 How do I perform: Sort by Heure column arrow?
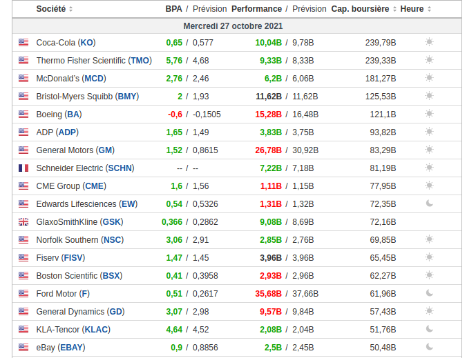click(430, 9)
